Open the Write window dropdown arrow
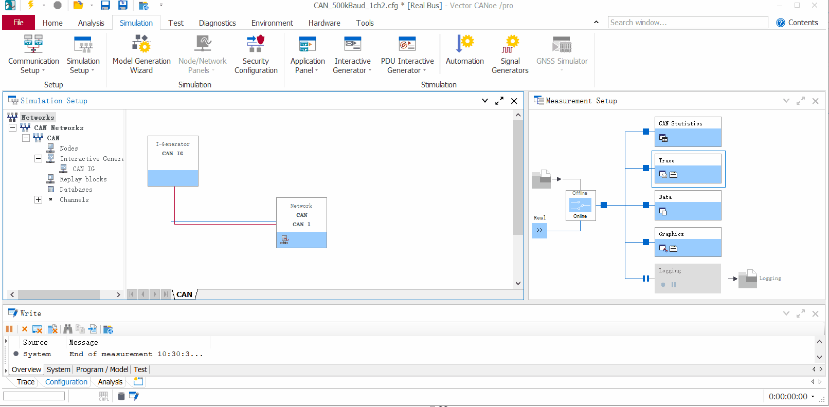Image resolution: width=829 pixels, height=407 pixels. [786, 313]
